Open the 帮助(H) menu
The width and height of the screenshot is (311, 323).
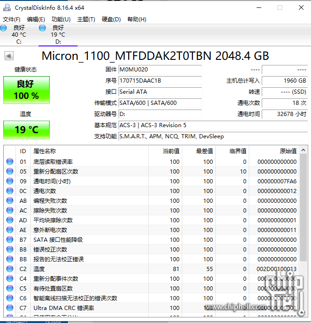[137, 19]
